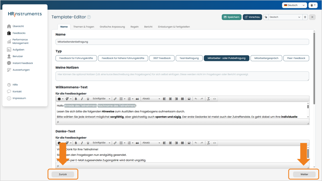Go to Performance Management section
This screenshot has height=181, width=322.
click(18, 41)
